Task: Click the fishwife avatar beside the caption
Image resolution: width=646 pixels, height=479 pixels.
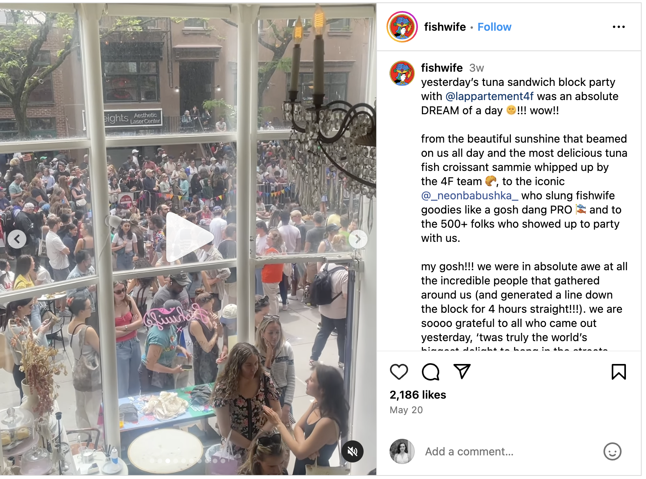Action: pyautogui.click(x=402, y=73)
